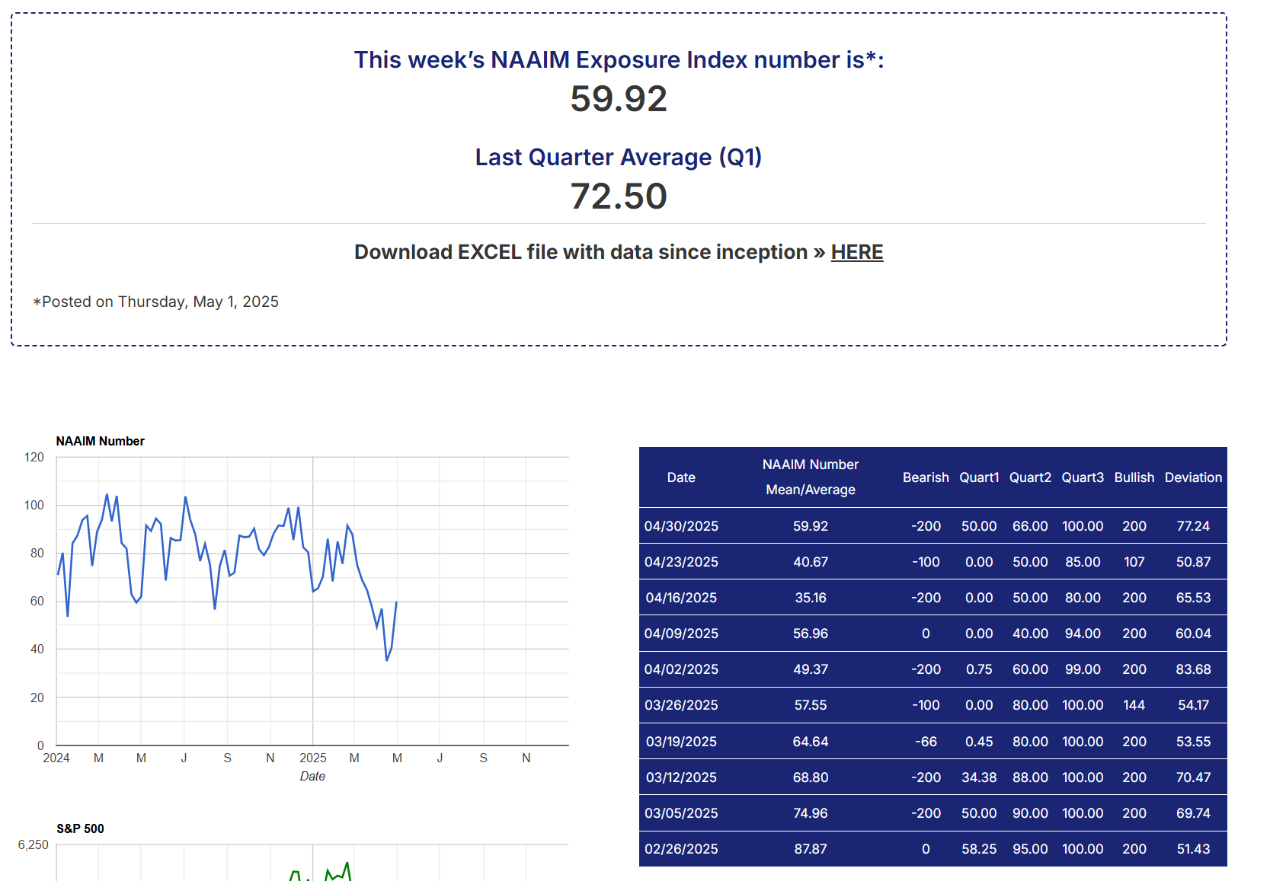Screen dimensions: 1270x881
Task: Click the Quart3 value 94.00
Action: click(1083, 634)
